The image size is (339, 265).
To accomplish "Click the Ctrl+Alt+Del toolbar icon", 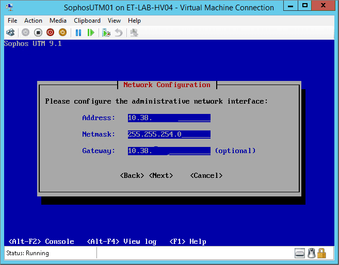I will click(10, 32).
